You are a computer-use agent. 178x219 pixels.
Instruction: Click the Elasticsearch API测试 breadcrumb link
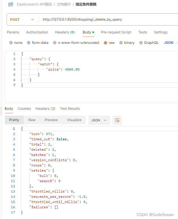(34, 4)
